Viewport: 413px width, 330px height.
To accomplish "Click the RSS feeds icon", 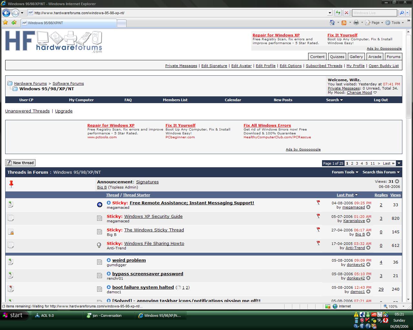I will click(344, 23).
